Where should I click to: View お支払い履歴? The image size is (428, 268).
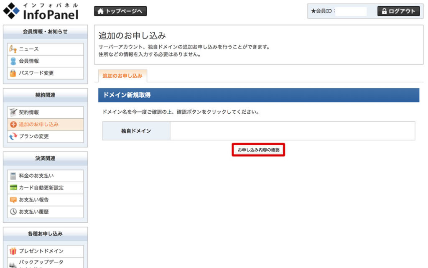coord(45,212)
